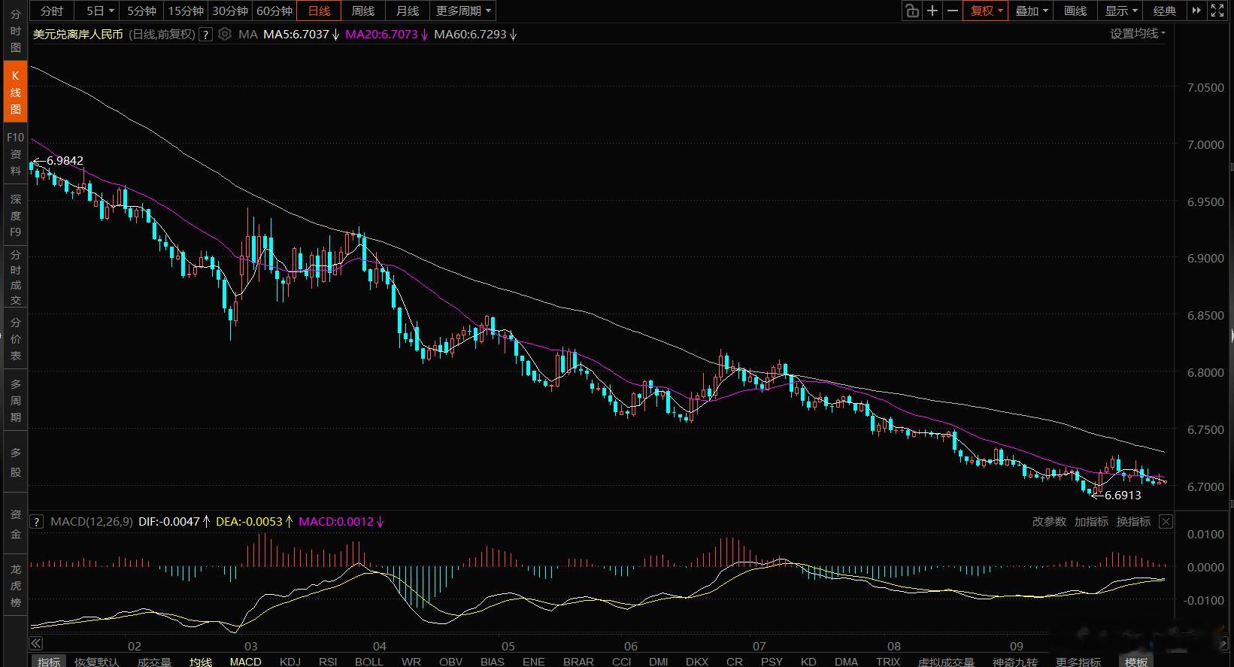Open the 龙虎榜 sidebar panel
Screen dimensions: 1234x667
point(15,585)
